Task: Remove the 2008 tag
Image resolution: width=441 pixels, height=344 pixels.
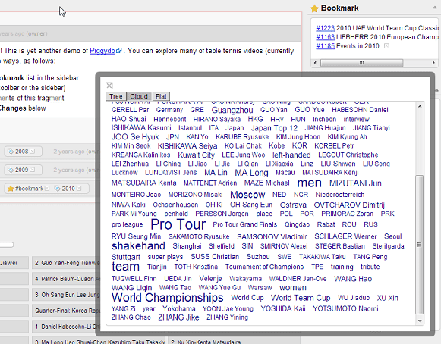Action: click(33, 152)
